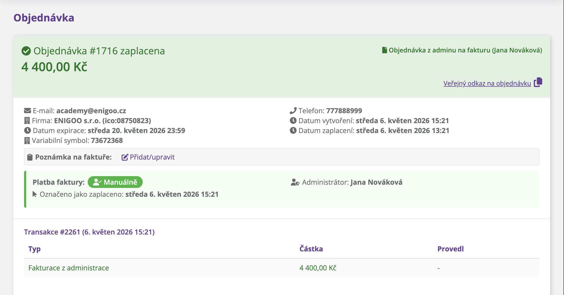
Task: Click the Částka column header
Action: click(311, 249)
